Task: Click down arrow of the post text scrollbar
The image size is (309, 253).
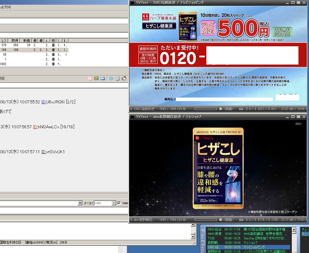Action: tap(193, 237)
